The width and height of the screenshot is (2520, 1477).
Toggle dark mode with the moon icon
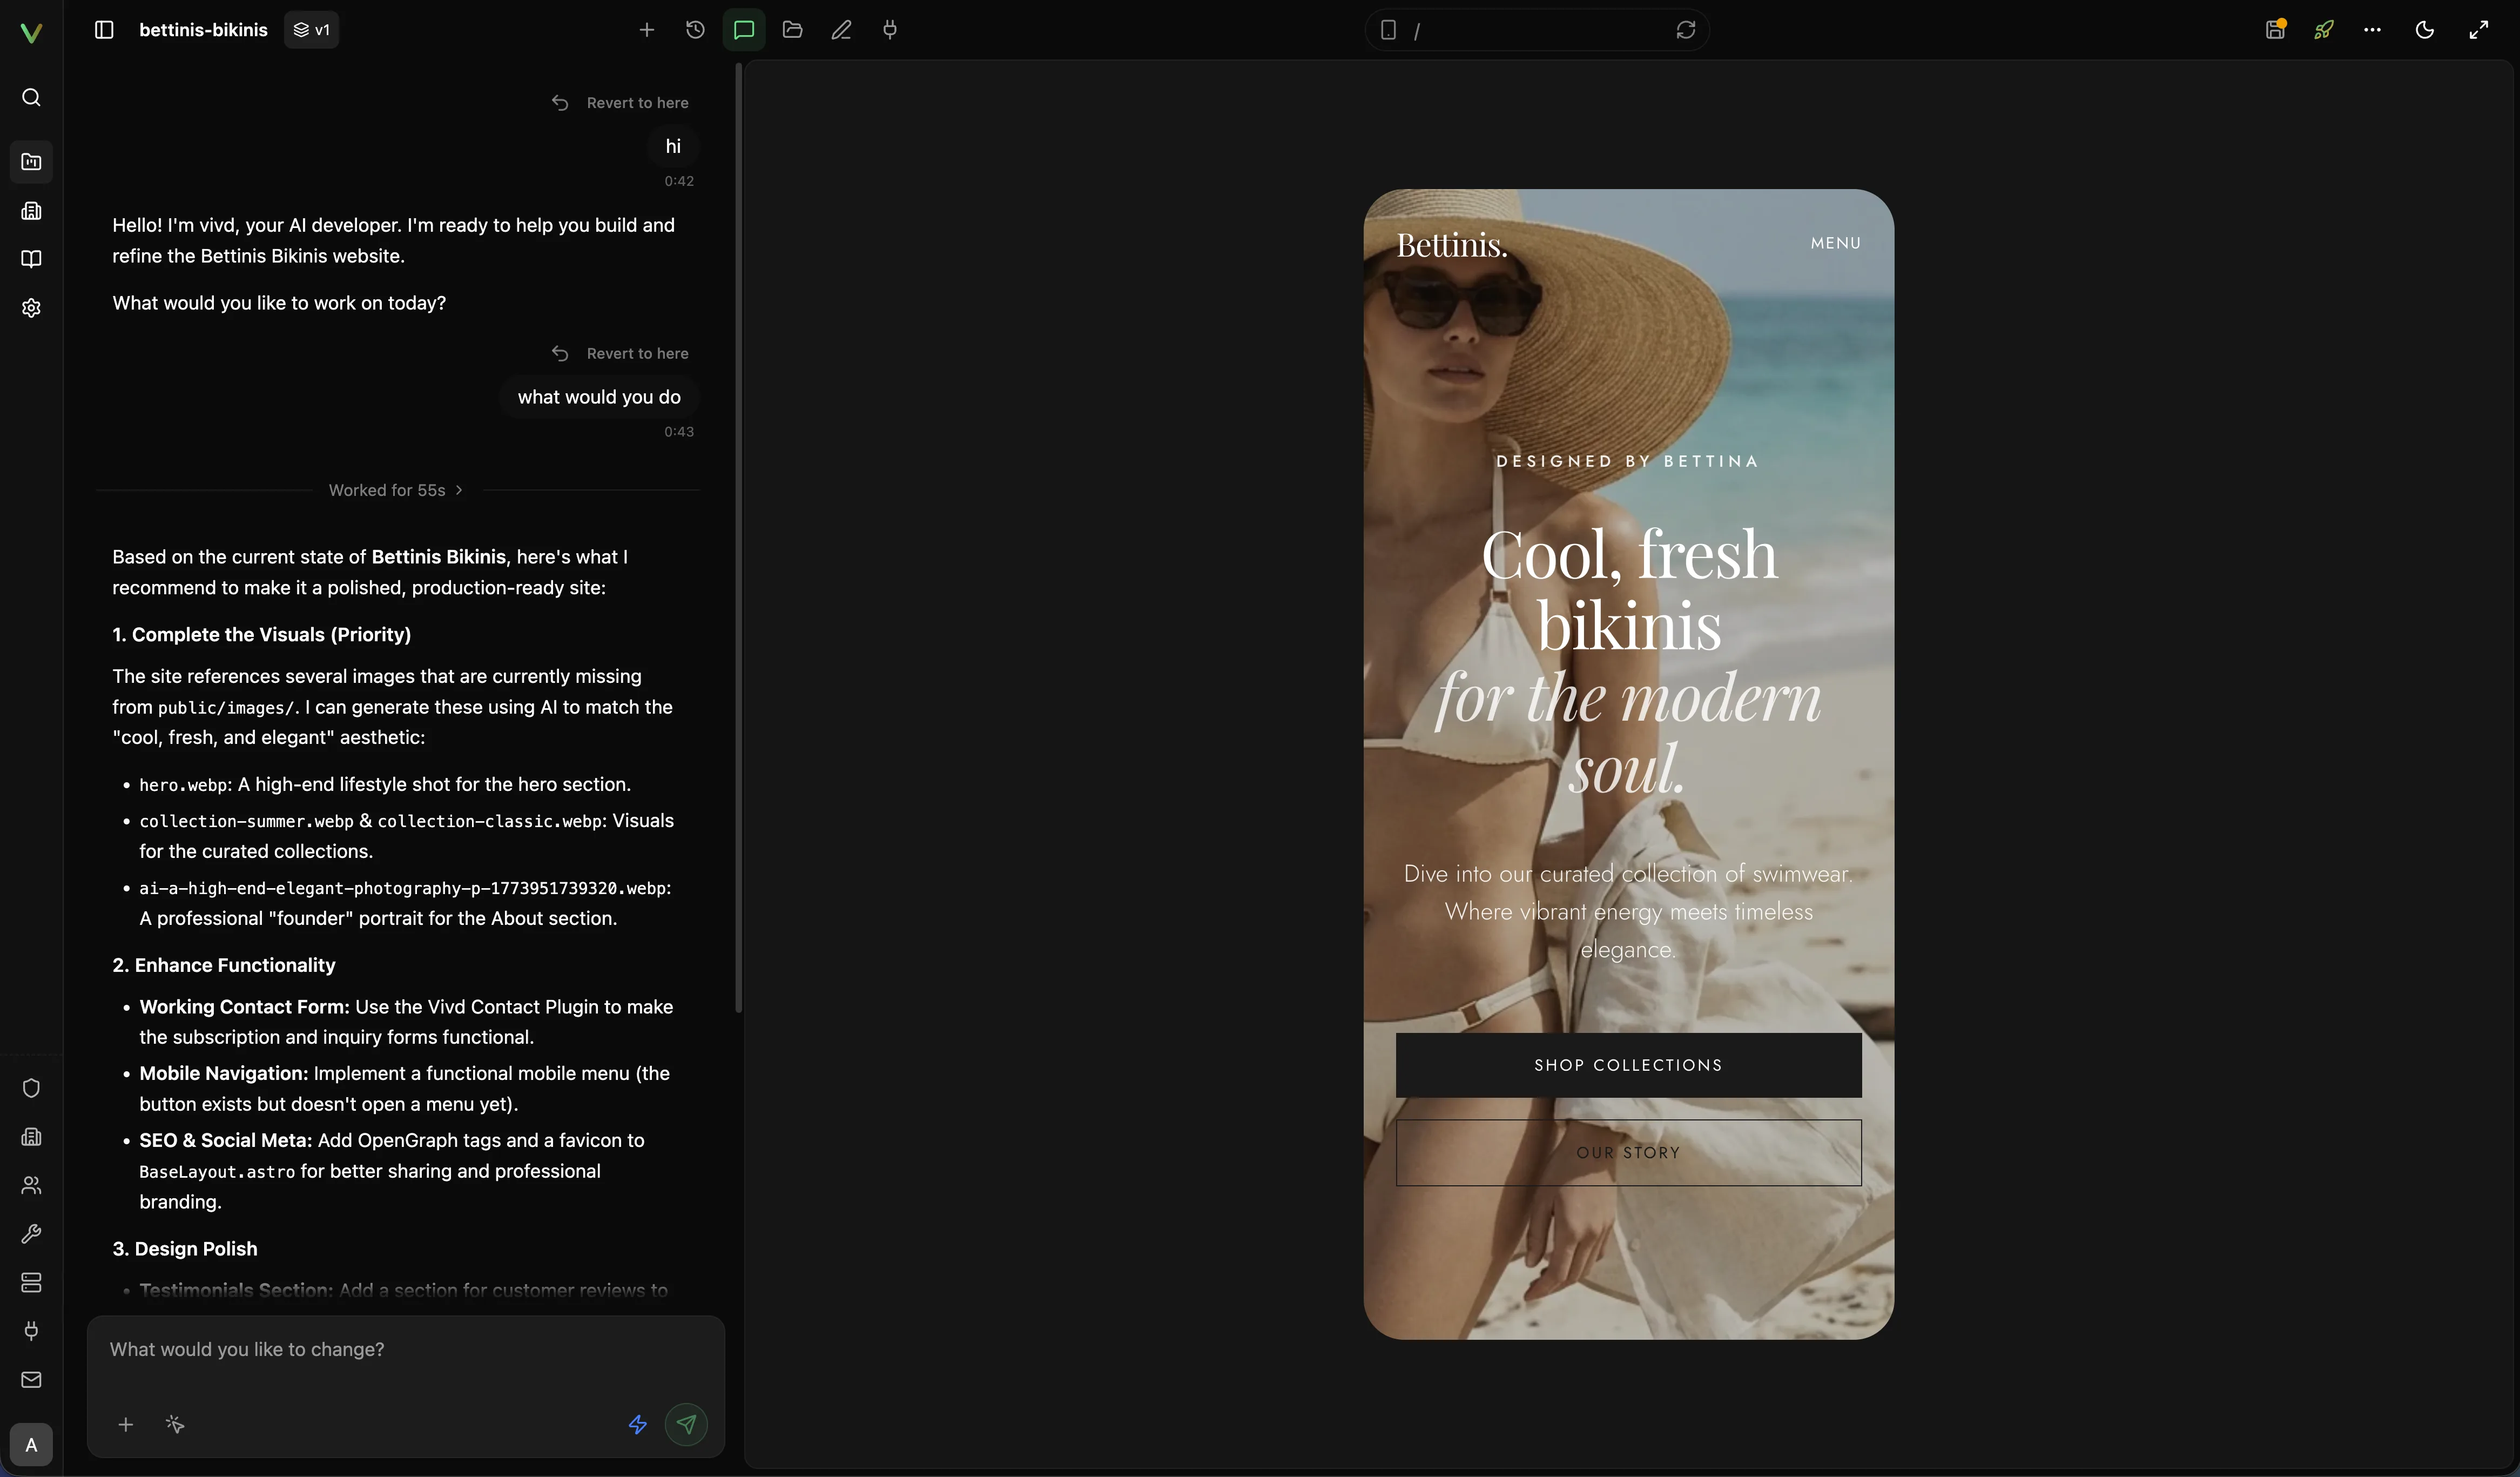tap(2425, 30)
